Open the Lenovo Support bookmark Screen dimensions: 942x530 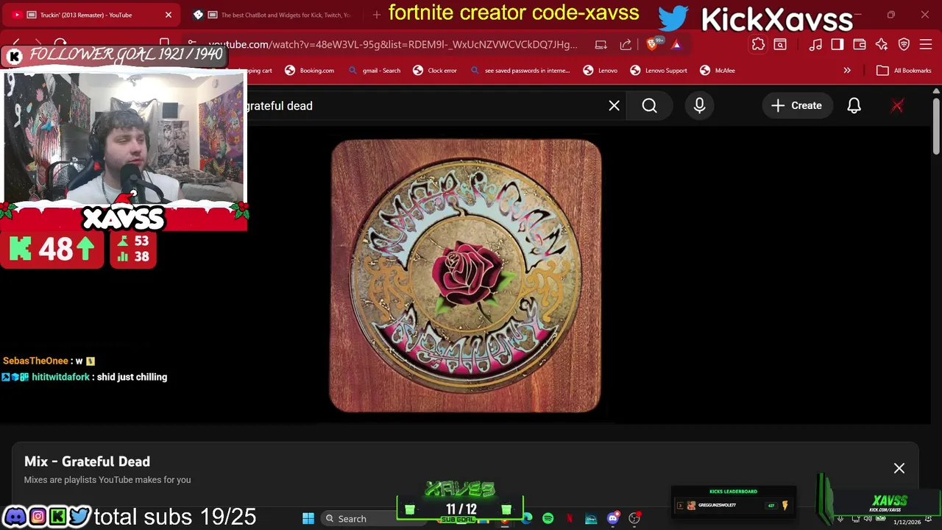659,71
